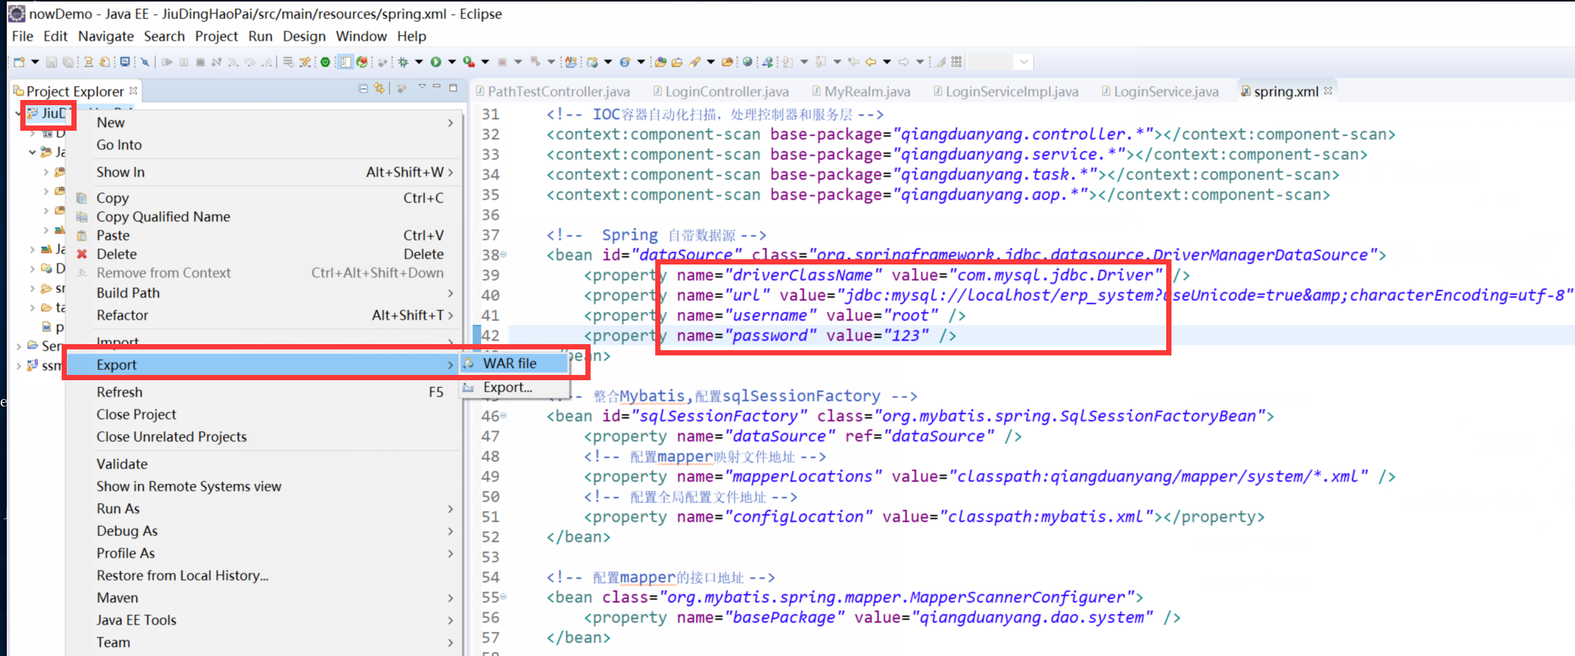Click the Back yellow arrow icon
This screenshot has height=656, width=1575.
tap(870, 62)
